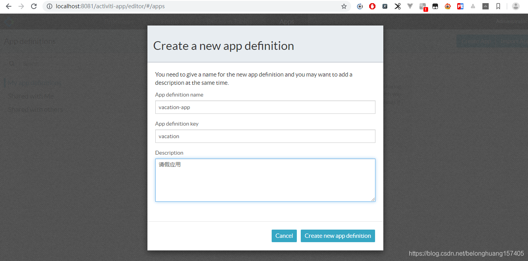
Task: Open the dark X extension icon
Action: click(x=385, y=6)
